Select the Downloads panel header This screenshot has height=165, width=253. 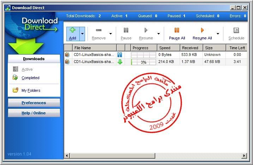pos(34,59)
